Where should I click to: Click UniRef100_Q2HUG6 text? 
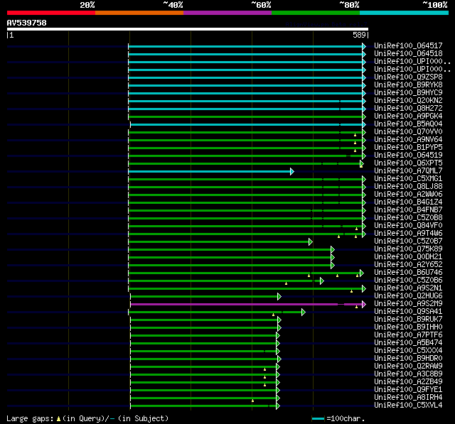(x=408, y=296)
